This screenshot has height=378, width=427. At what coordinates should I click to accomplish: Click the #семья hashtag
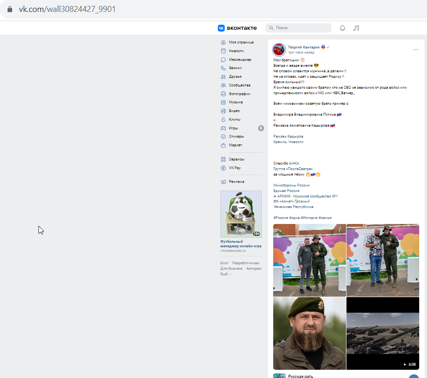point(325,218)
